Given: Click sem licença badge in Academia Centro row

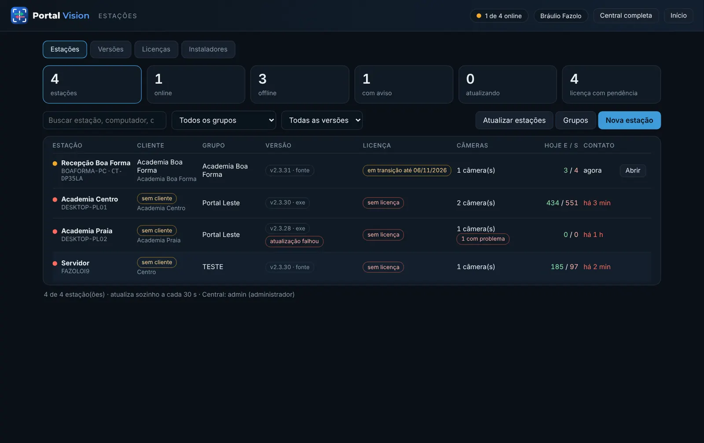Looking at the screenshot, I should coord(383,203).
